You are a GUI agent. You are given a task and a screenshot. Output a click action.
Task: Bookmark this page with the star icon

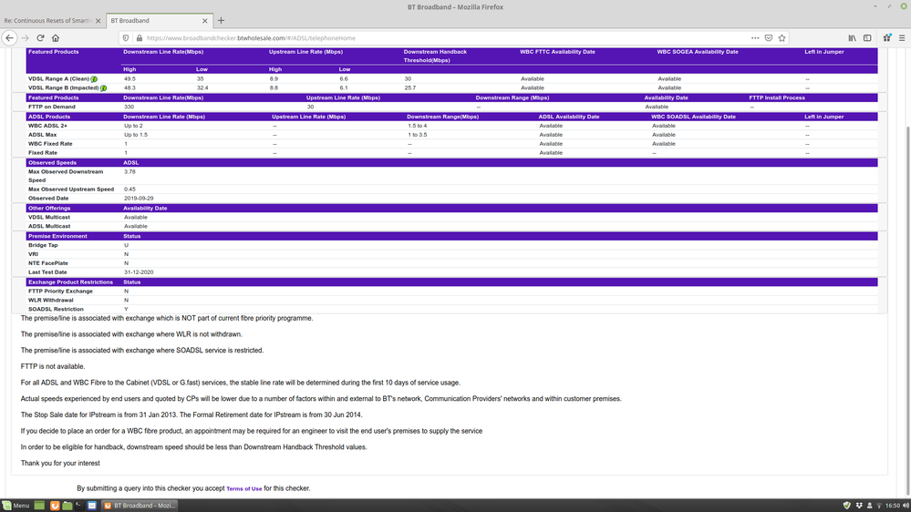[x=782, y=38]
